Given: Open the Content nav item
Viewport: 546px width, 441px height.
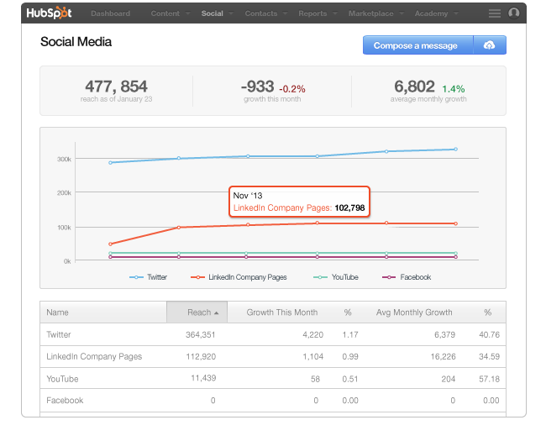Looking at the screenshot, I should [165, 13].
